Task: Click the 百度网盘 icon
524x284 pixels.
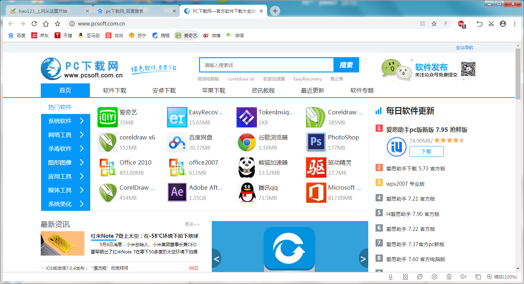Action: (x=177, y=142)
